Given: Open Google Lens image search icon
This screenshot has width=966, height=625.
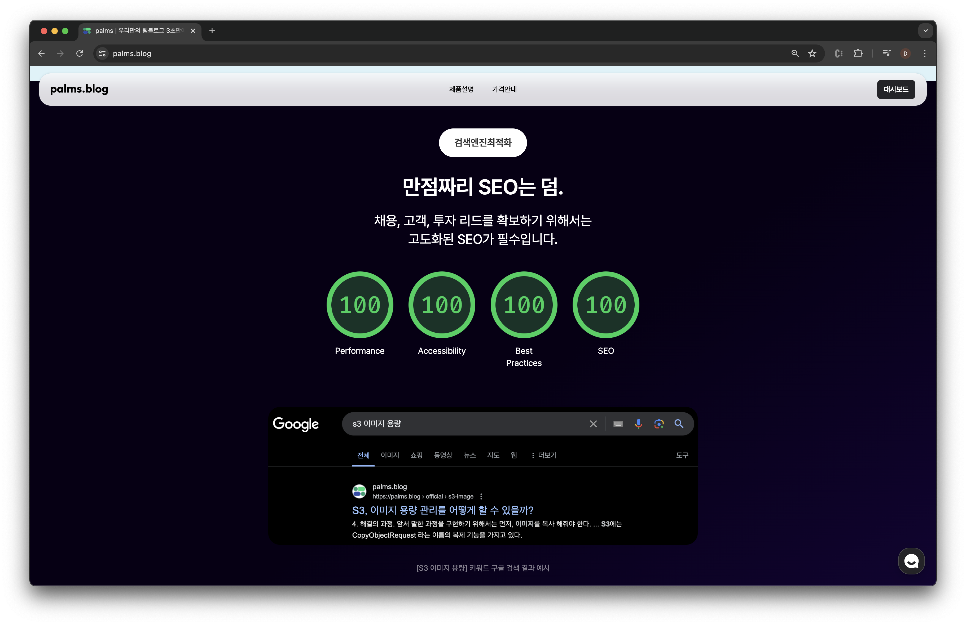Looking at the screenshot, I should [x=658, y=423].
